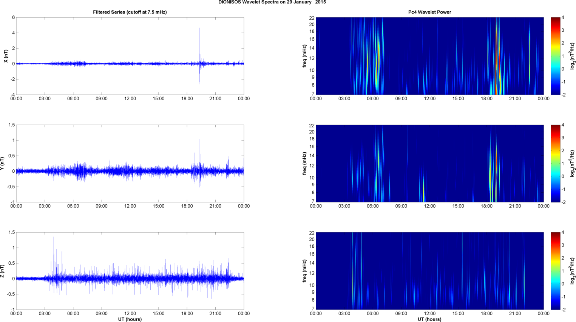Click the log2(nT²/Hz) label of top colorbar
Image resolution: width=576 pixels, height=322 pixels.
tap(573, 56)
